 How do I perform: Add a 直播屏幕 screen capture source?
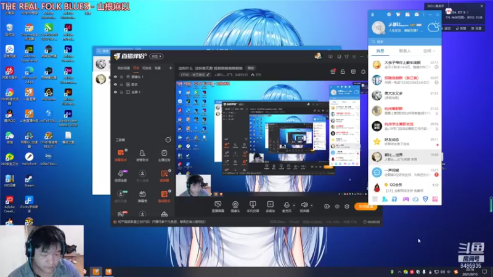218,207
